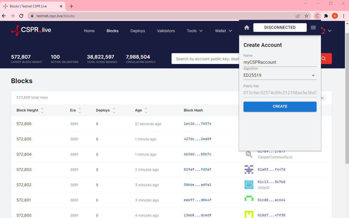Viewport: 349px width, 218px height.
Task: Toggle sorting on the Era column
Action: pyautogui.click(x=80, y=110)
